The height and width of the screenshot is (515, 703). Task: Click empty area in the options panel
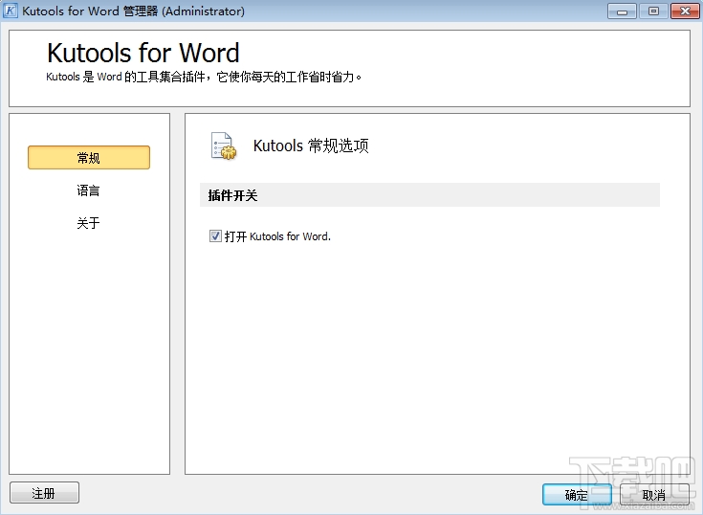(x=437, y=359)
